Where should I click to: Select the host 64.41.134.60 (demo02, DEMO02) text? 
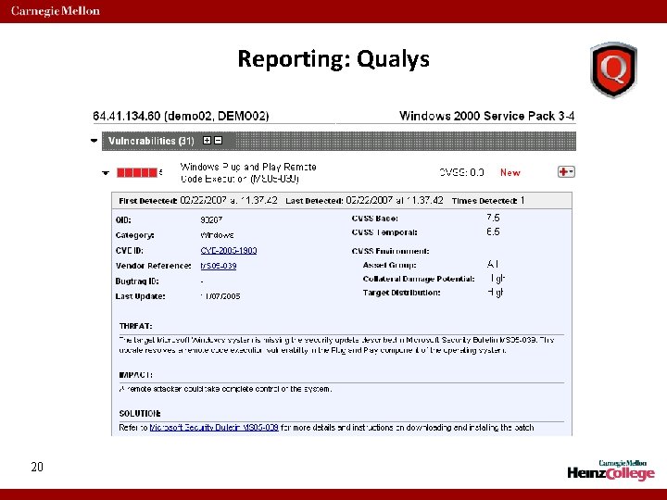click(181, 116)
